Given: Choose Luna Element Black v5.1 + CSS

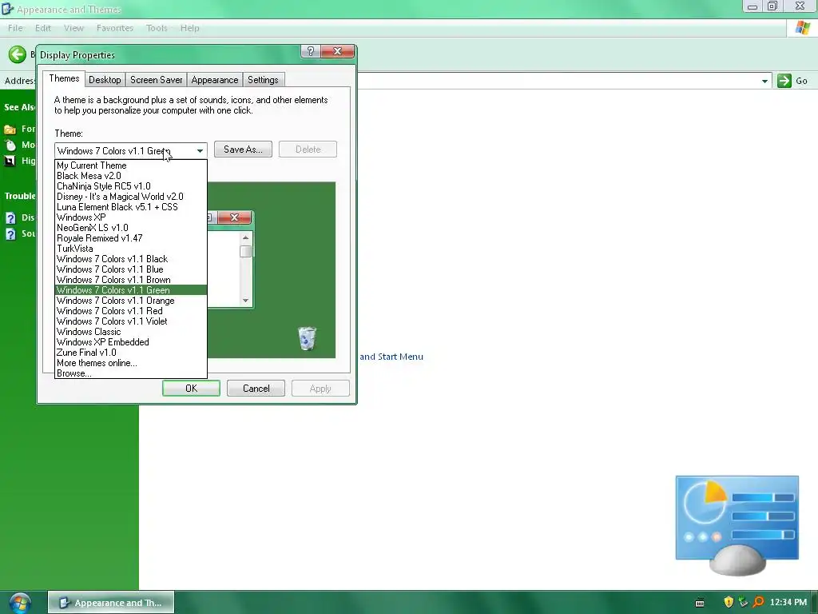Looking at the screenshot, I should click(131, 207).
